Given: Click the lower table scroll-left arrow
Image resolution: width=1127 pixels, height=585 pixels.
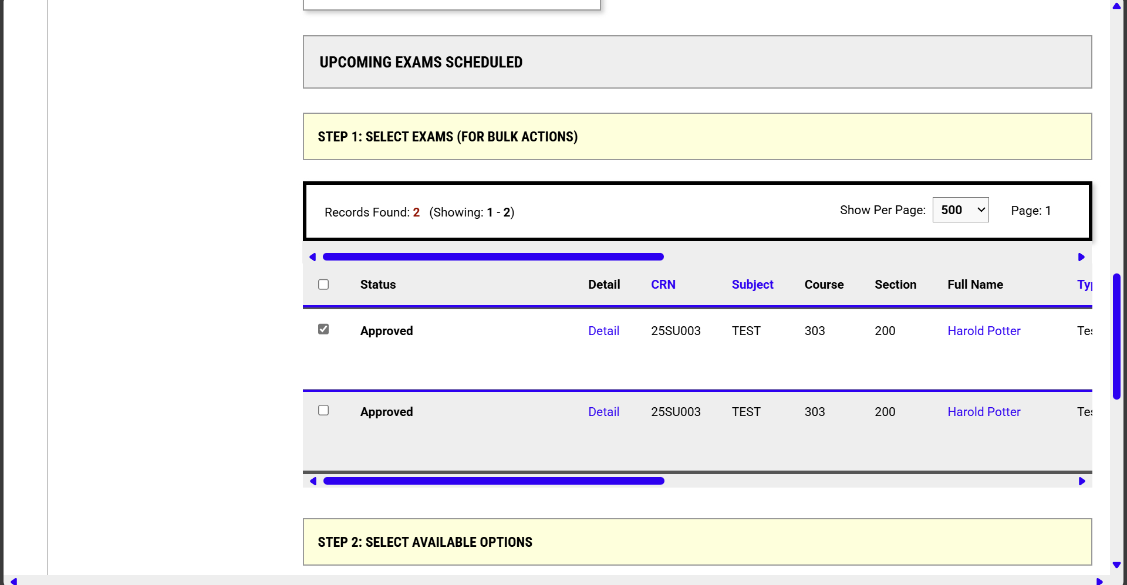Looking at the screenshot, I should 313,481.
